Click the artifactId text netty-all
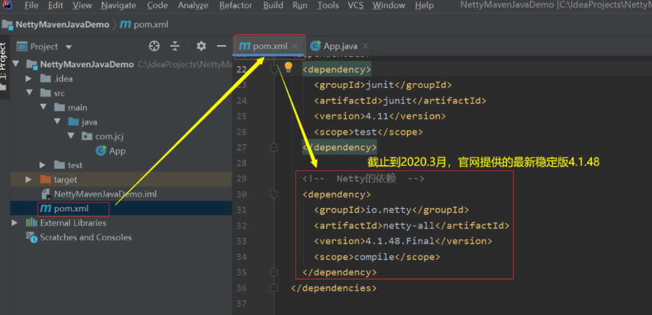 408,225
